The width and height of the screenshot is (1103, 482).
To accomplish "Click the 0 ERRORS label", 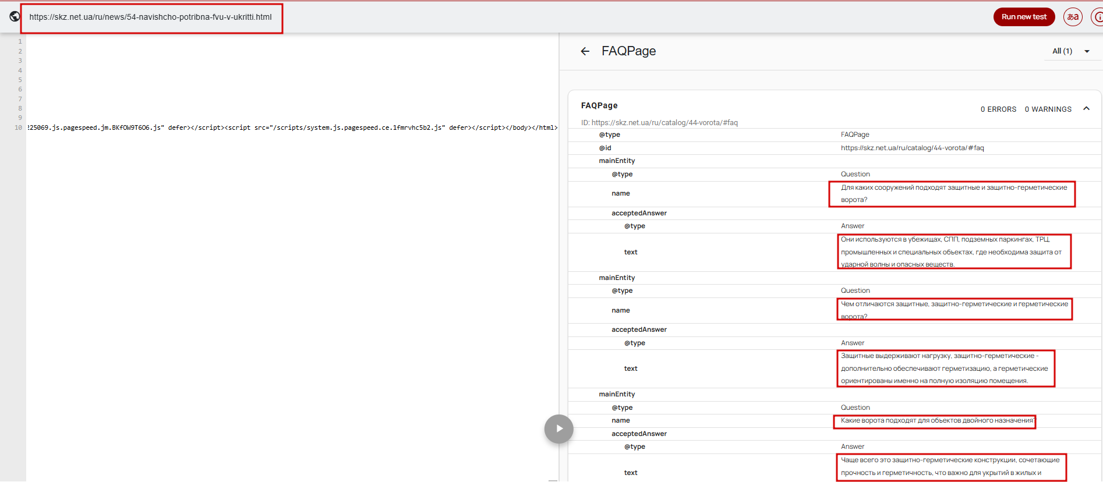I will 998,109.
